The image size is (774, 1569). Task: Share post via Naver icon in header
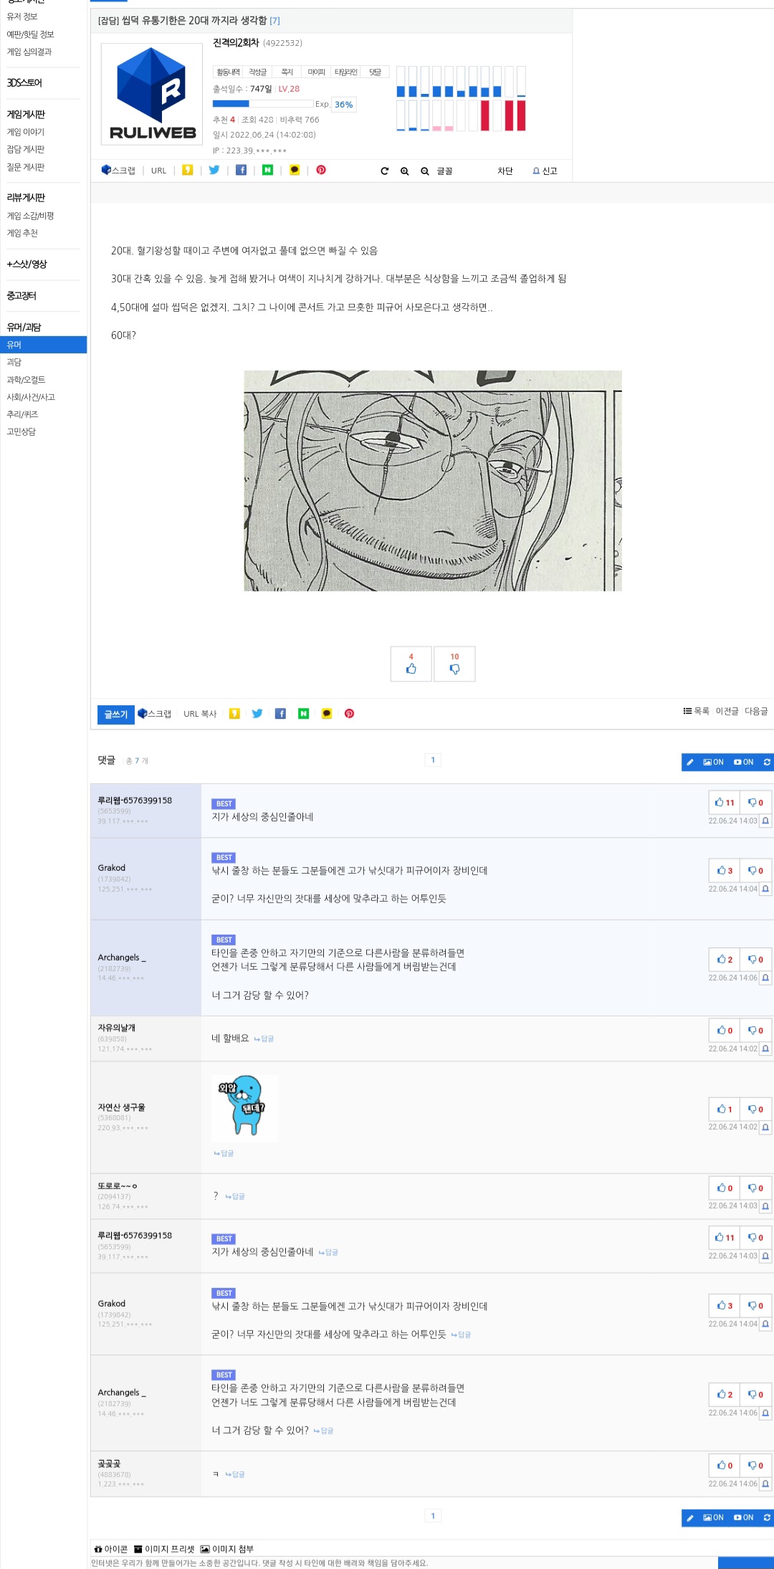pyautogui.click(x=267, y=170)
